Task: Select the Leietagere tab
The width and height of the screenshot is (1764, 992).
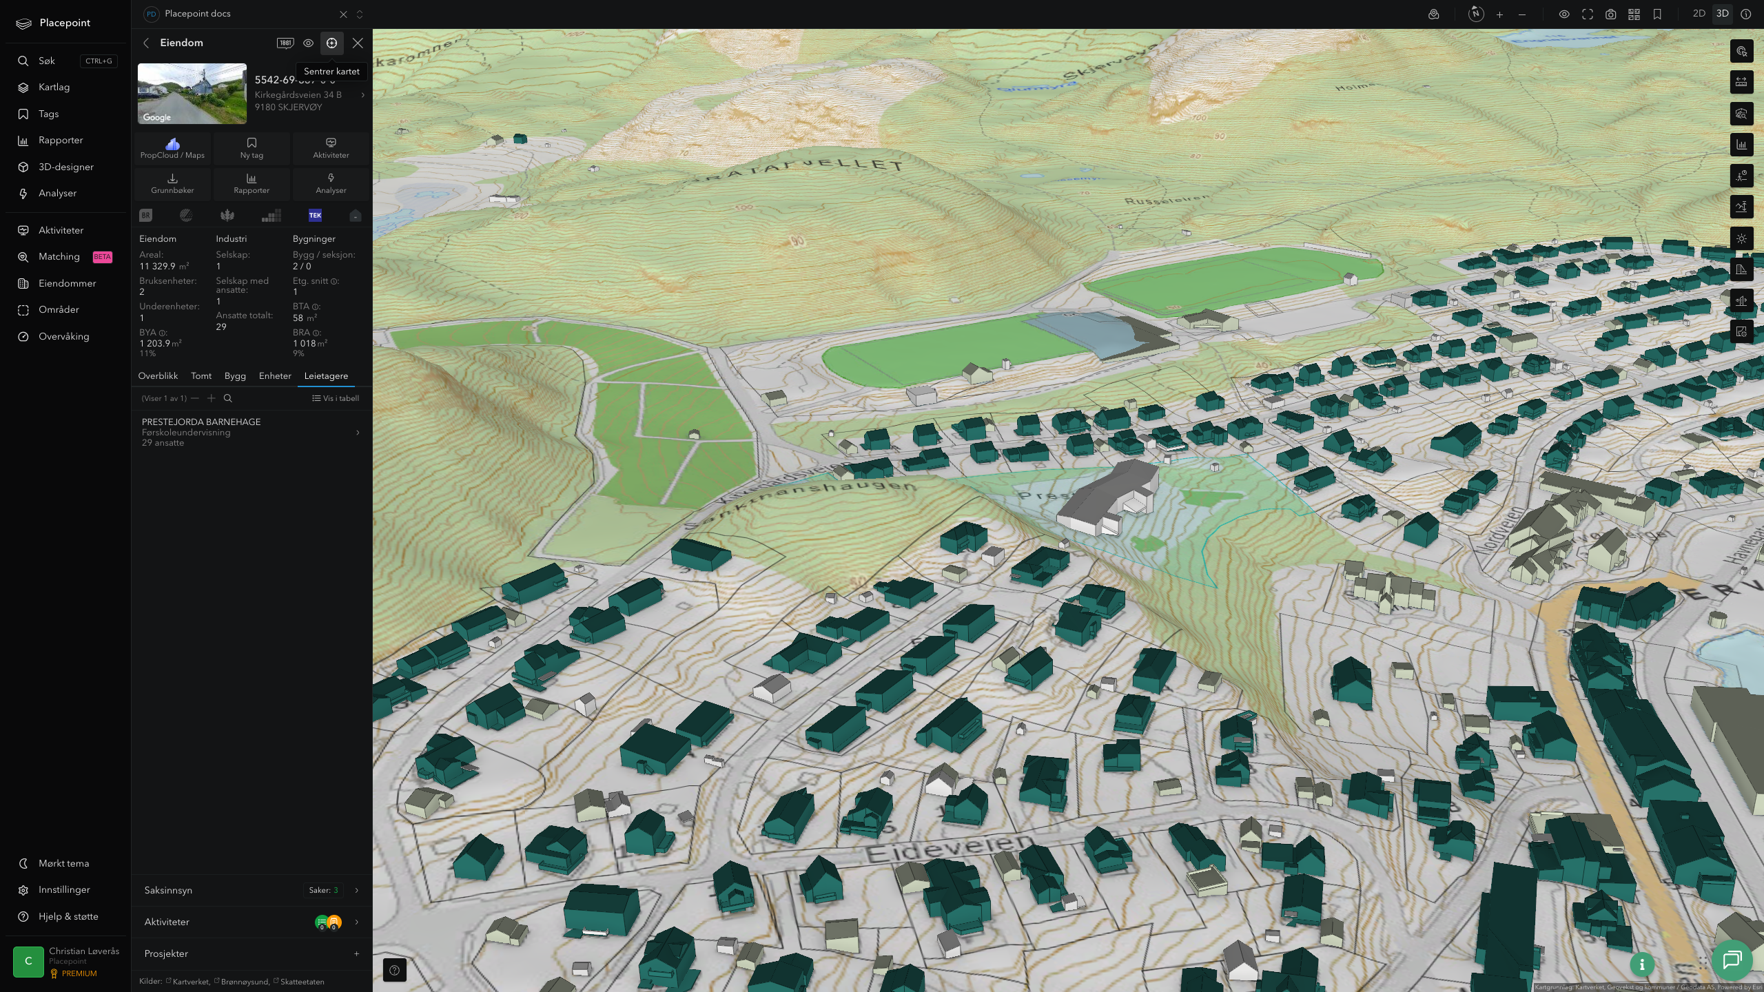Action: pos(326,376)
